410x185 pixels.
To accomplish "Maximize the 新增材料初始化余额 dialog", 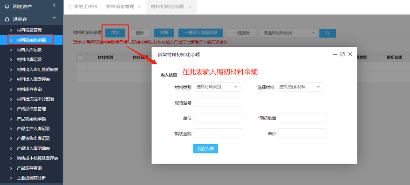I will click(342, 54).
